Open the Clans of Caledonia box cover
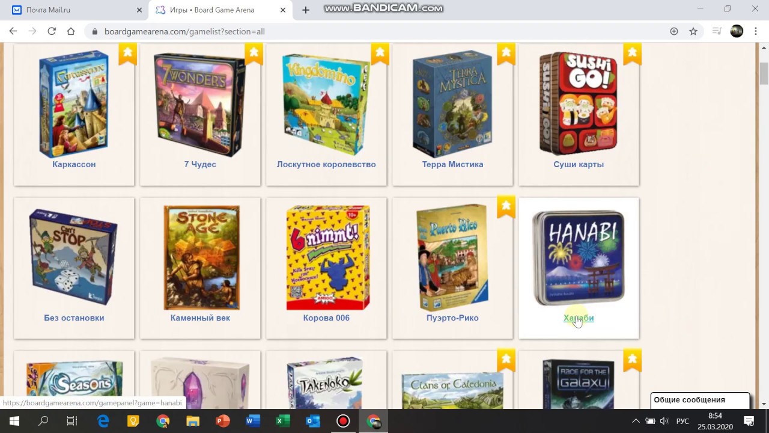 452,390
